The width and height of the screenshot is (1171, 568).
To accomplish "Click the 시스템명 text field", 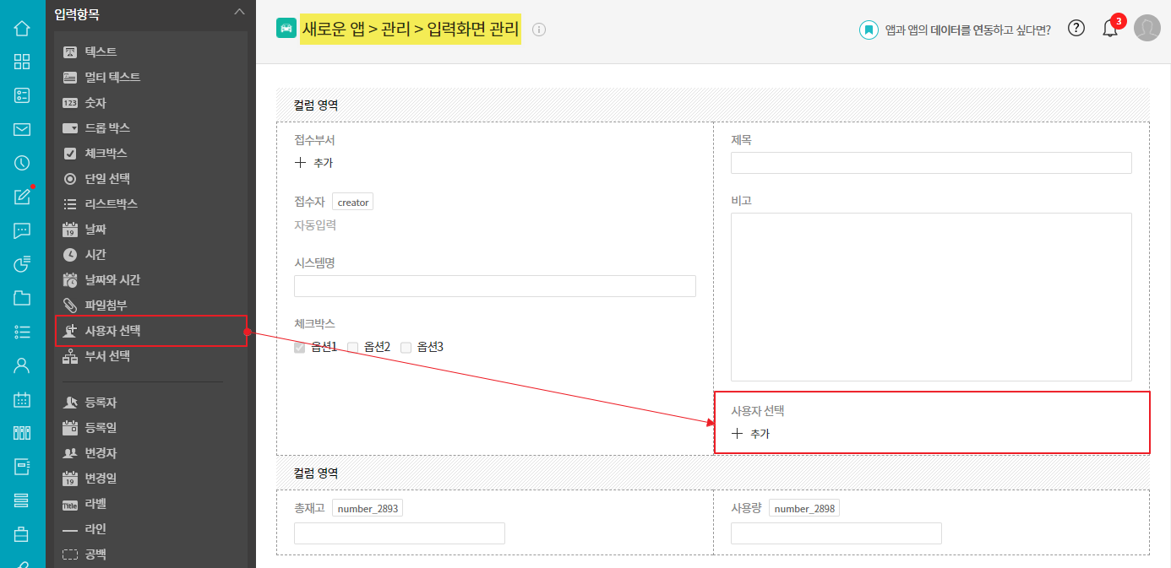I will tap(494, 286).
